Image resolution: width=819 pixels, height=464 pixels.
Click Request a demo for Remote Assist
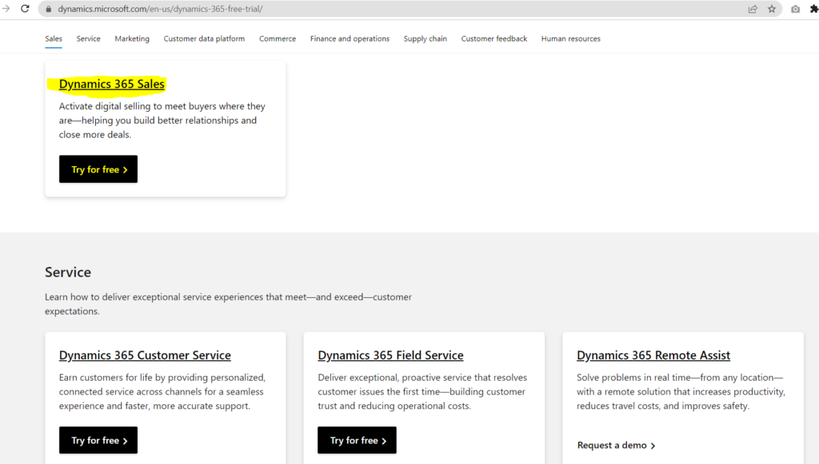(x=617, y=445)
